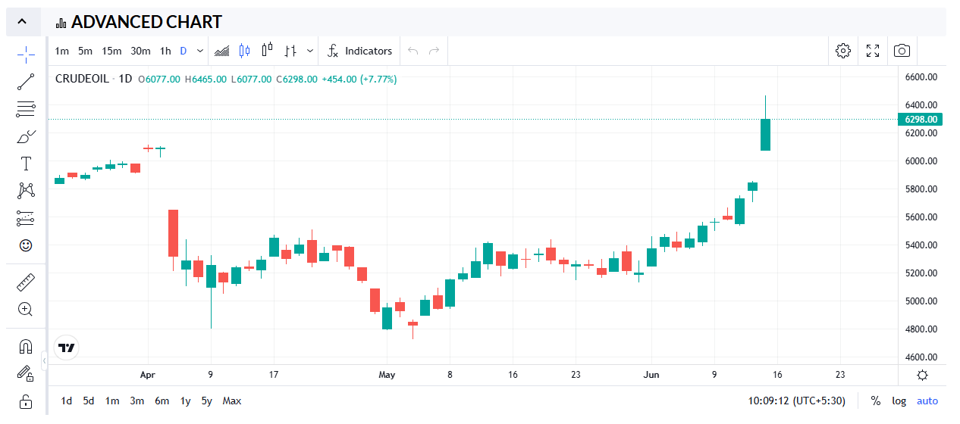Click the high value H6465.00
The image size is (960, 424).
coord(206,79)
